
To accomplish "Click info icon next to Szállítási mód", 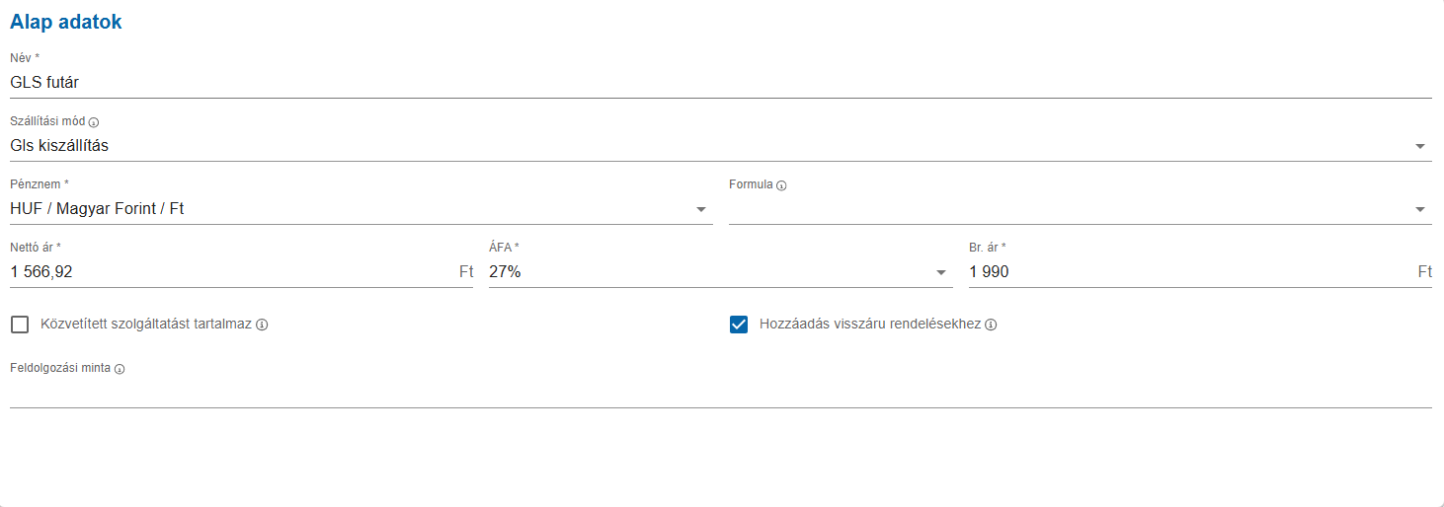I will coord(95,123).
